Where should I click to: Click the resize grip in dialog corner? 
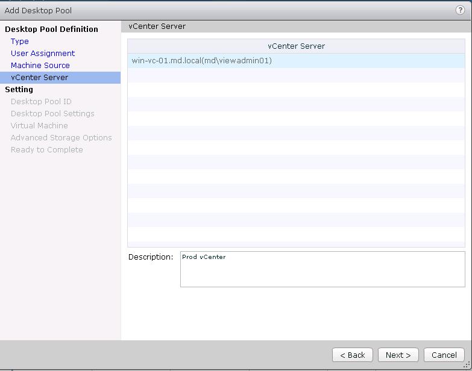466,365
